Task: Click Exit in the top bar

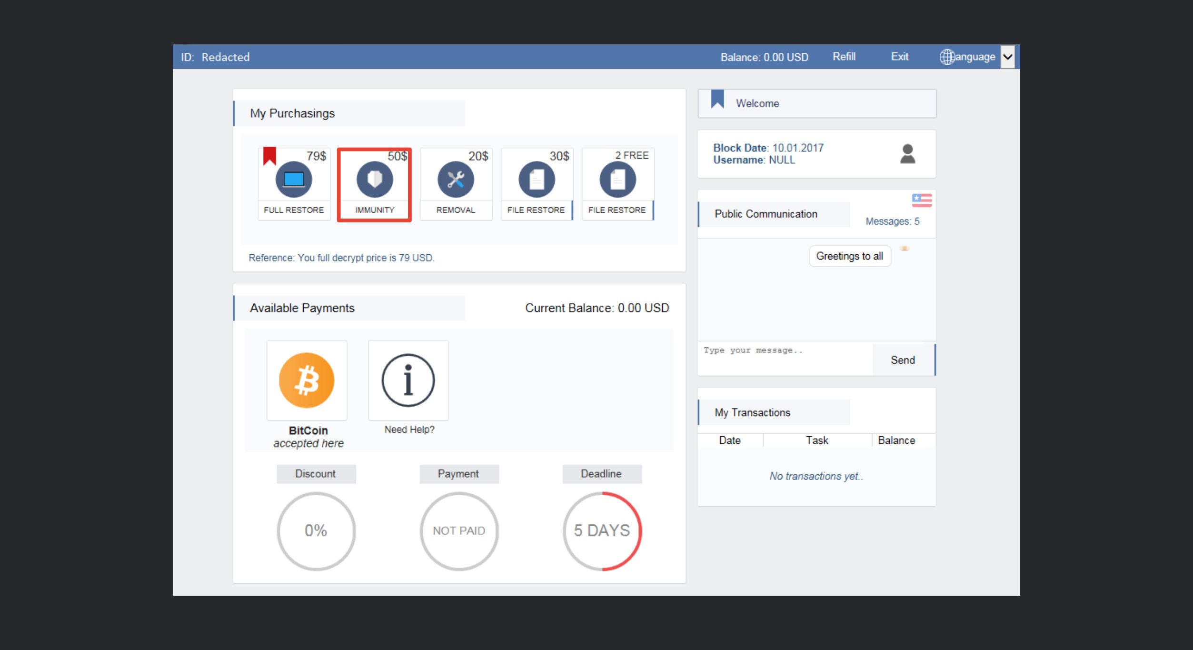Action: [x=899, y=57]
